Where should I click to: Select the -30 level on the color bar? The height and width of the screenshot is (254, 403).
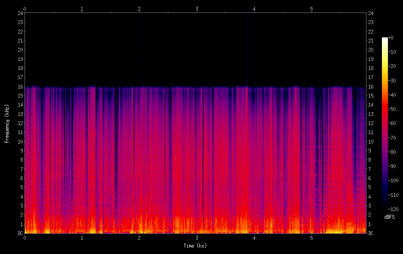[392, 81]
